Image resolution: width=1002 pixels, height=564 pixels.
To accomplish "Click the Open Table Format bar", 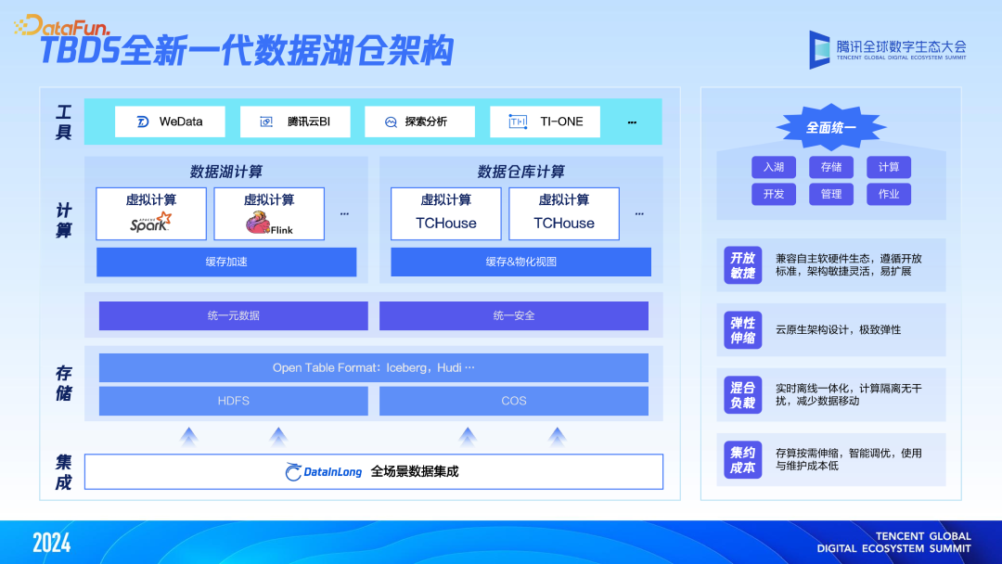I will (x=374, y=368).
